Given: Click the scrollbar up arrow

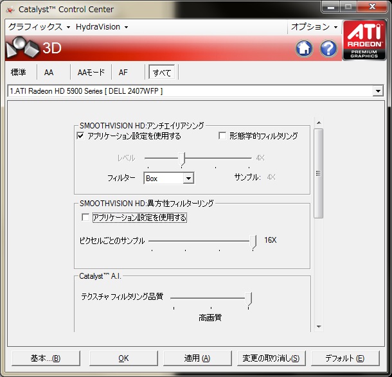Looking at the screenshot, I should point(319,123).
